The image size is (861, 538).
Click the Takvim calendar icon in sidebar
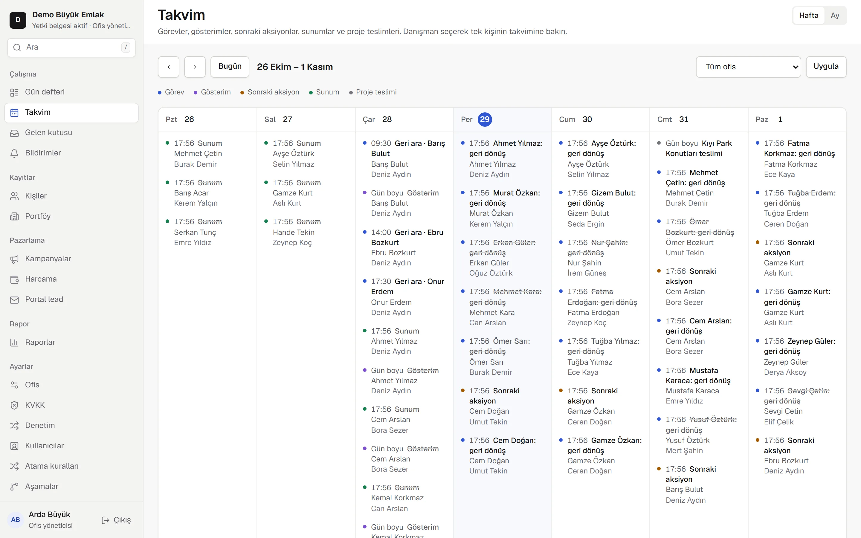pyautogui.click(x=14, y=113)
